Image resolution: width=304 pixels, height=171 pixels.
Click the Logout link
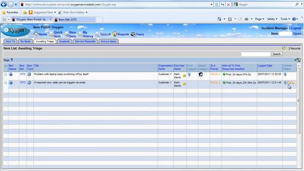click(296, 28)
